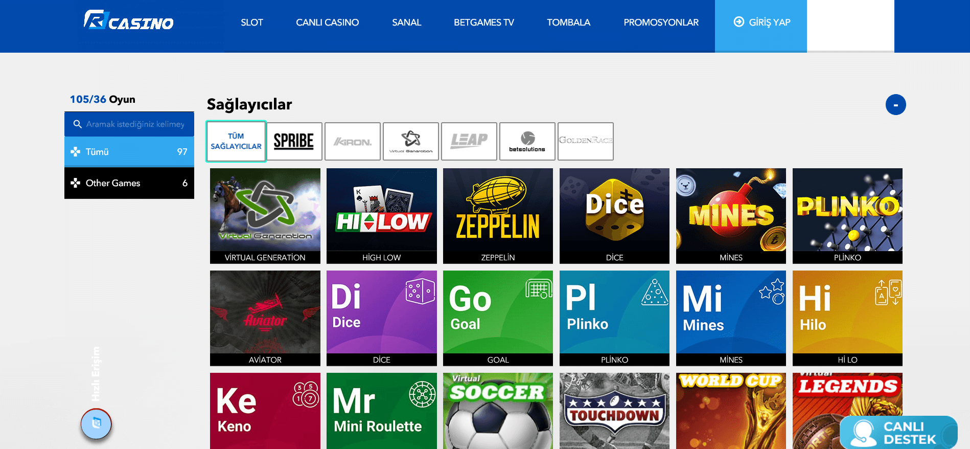This screenshot has height=449, width=970.
Task: Select the Spribe provider logo
Action: pyautogui.click(x=294, y=141)
